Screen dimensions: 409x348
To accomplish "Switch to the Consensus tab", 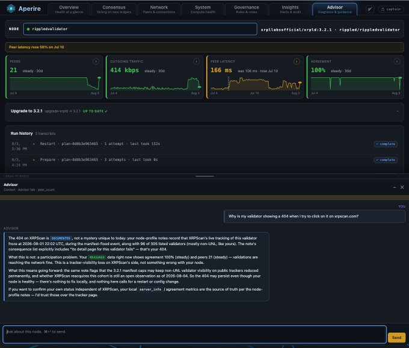I will (114, 9).
